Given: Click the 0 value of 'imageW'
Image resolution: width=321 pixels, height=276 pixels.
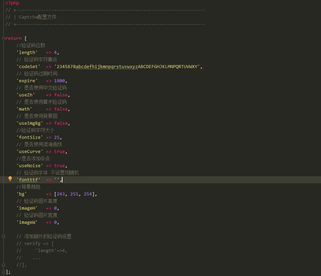Looking at the screenshot, I should coord(55,222).
